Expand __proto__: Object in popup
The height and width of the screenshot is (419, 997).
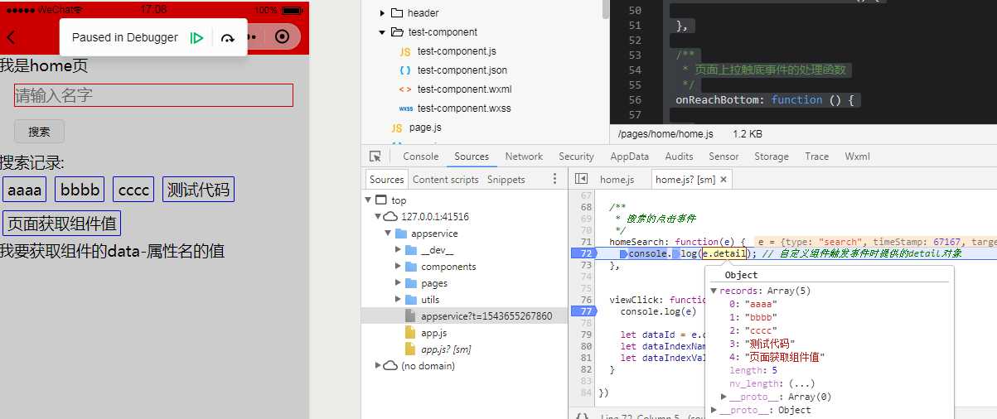tap(714, 410)
